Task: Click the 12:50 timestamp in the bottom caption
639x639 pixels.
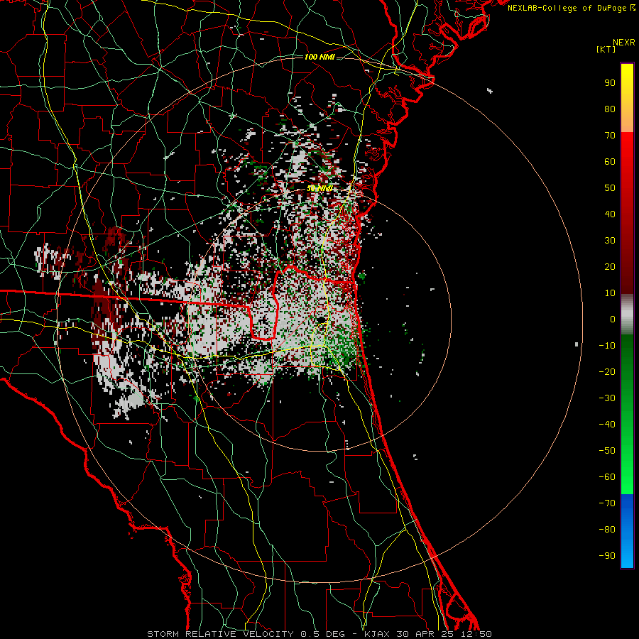Action: pos(476,634)
